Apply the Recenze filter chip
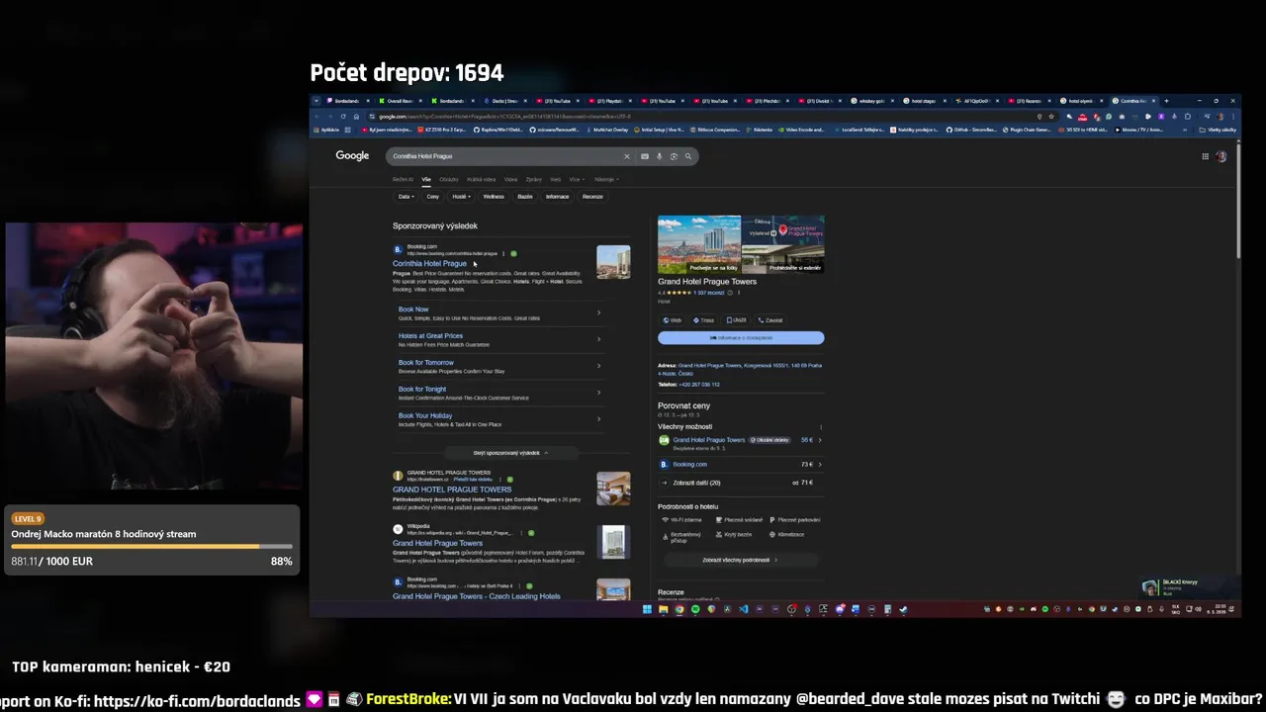Screen dimensions: 1266x712 click(592, 197)
